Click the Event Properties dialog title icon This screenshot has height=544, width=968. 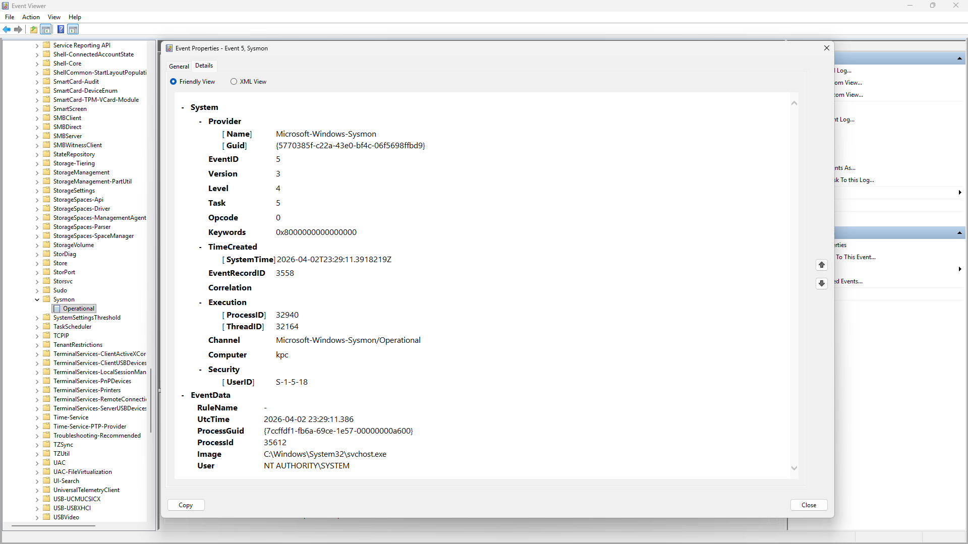pos(169,48)
